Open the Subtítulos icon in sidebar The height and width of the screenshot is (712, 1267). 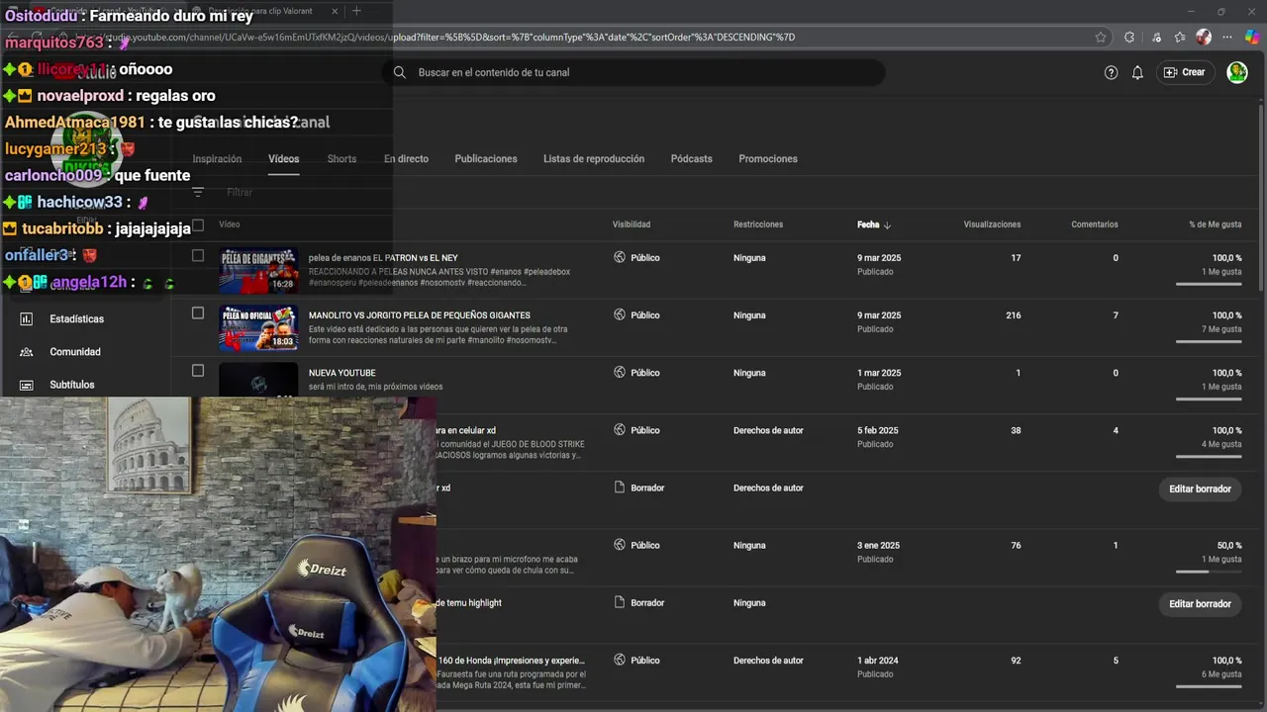point(27,385)
